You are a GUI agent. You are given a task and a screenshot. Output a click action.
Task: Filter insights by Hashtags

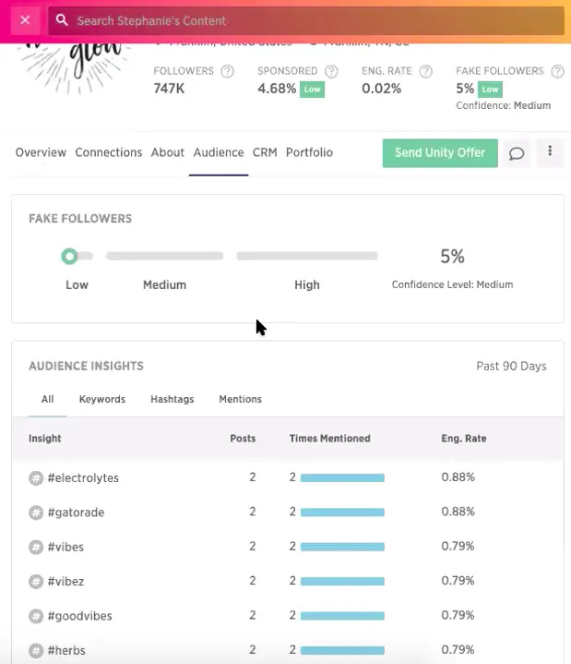172,399
